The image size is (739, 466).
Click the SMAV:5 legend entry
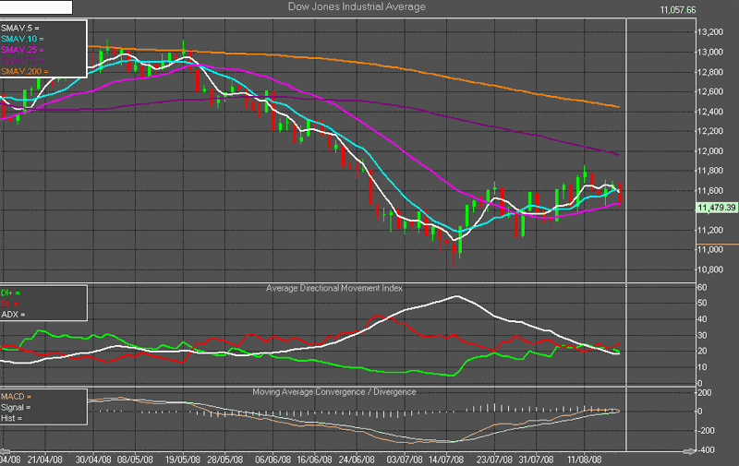pyautogui.click(x=19, y=29)
